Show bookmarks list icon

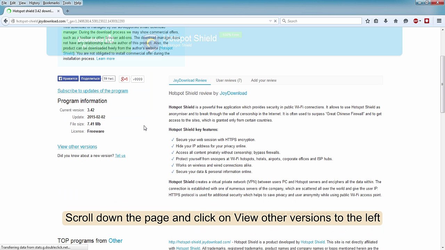(x=376, y=21)
